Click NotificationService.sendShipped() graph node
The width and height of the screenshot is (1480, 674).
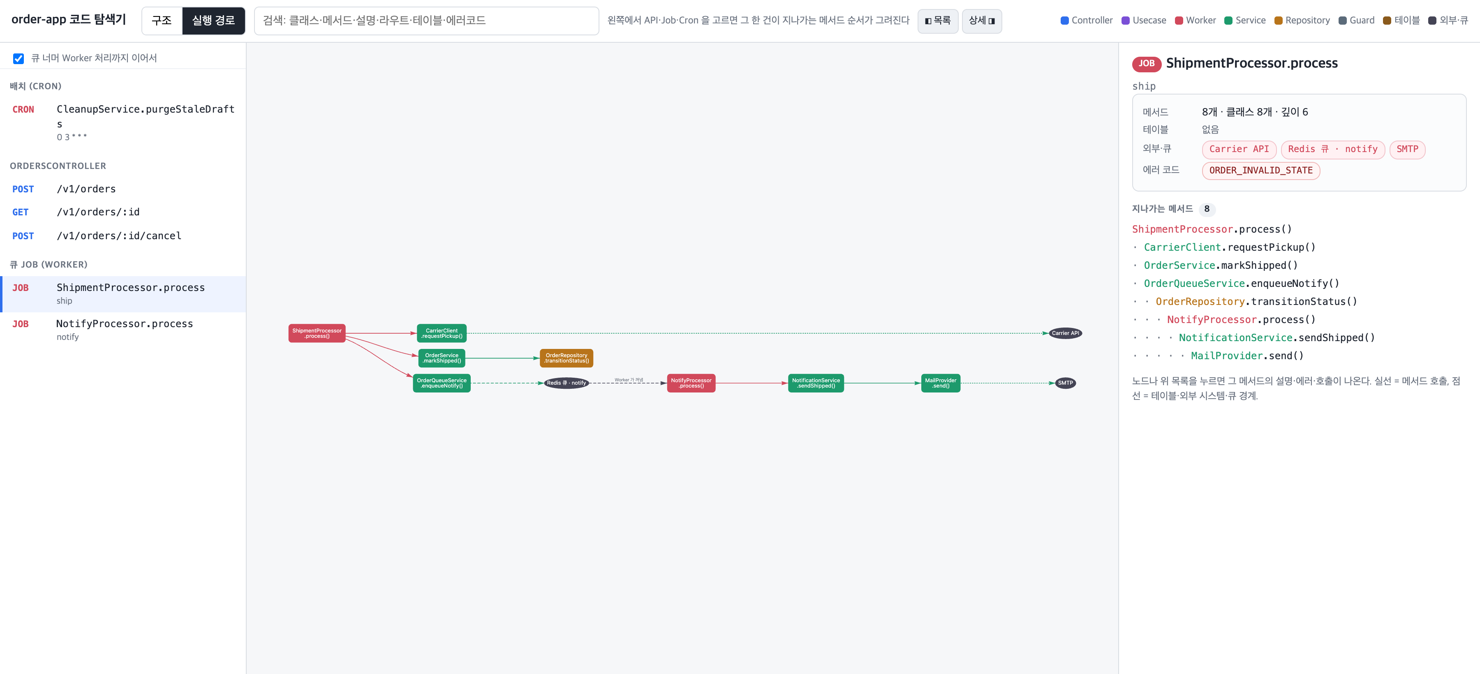point(816,383)
